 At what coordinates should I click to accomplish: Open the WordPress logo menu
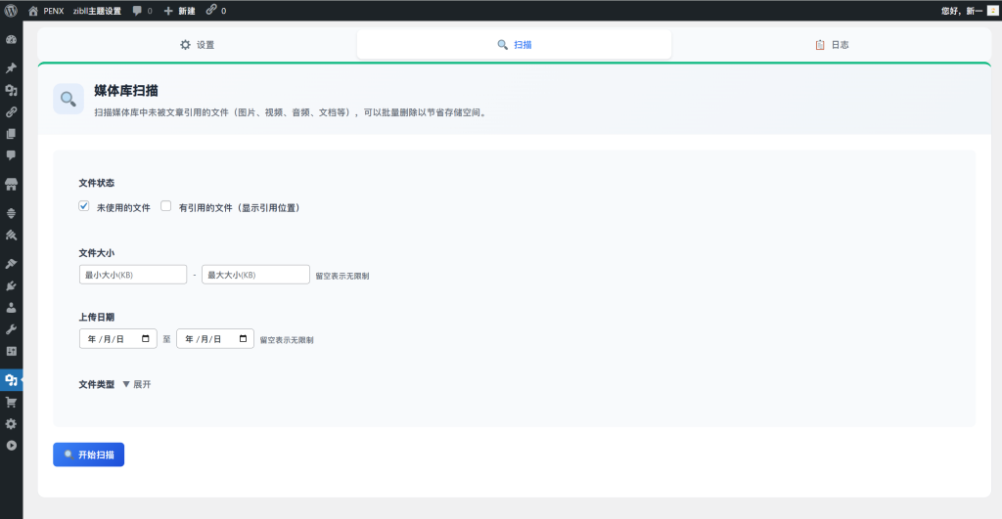coord(11,10)
